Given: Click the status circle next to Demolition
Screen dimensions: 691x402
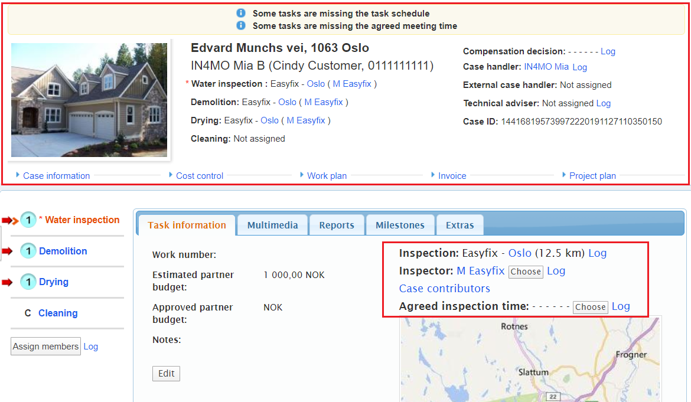Looking at the screenshot, I should point(28,251).
